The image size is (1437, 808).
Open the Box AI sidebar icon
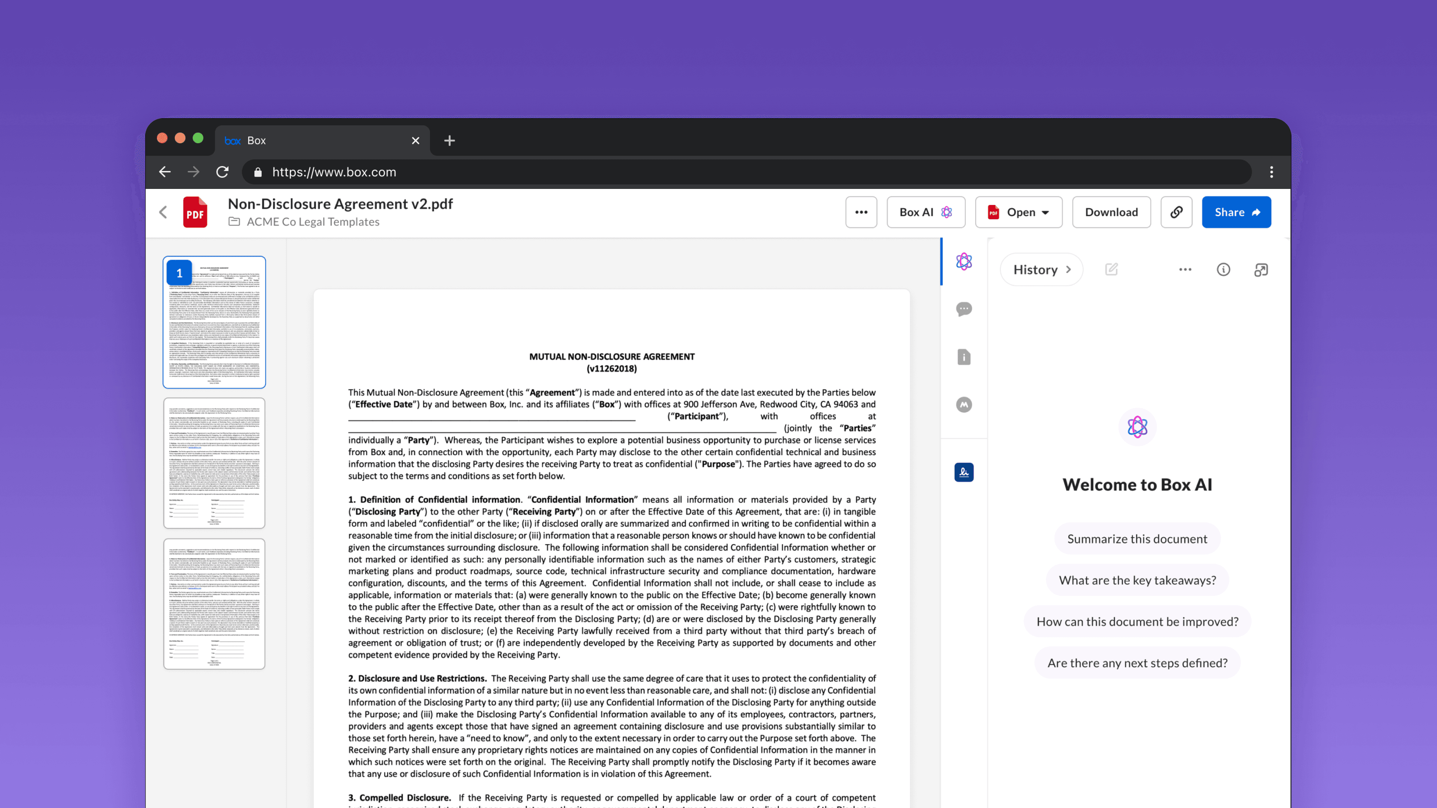point(963,261)
